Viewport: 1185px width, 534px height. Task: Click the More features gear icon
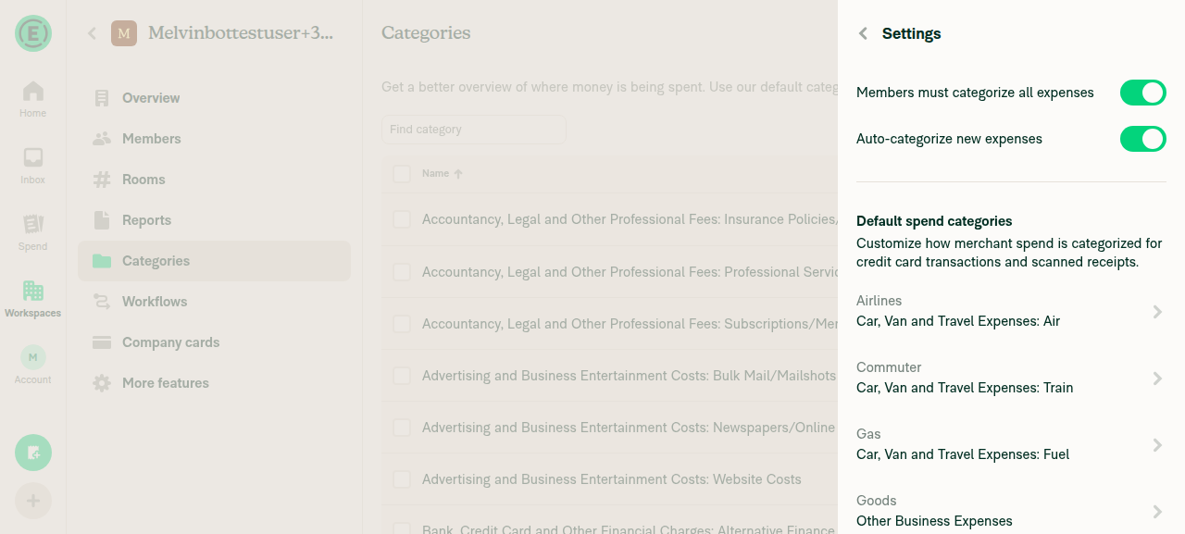pyautogui.click(x=102, y=383)
